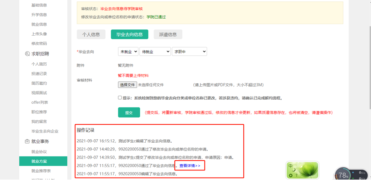Go to offer列表 in sidebar
This screenshot has width=371, height=183.
click(x=40, y=102)
